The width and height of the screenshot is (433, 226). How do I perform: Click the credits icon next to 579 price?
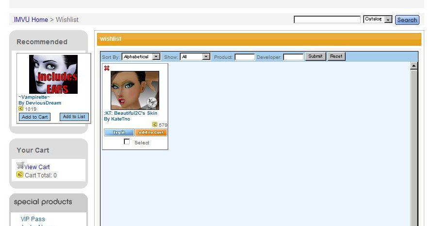155,124
